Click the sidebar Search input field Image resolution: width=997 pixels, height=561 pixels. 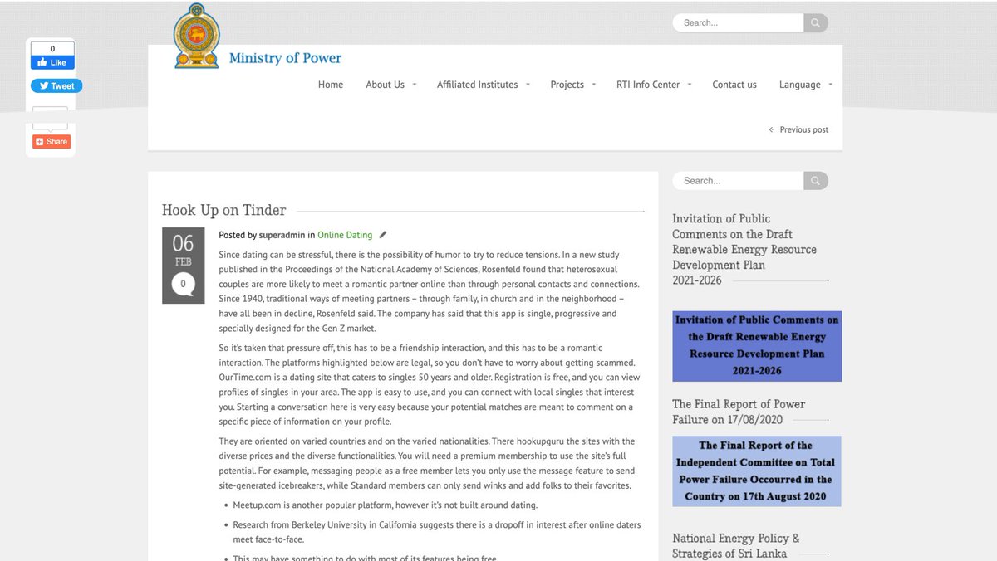[739, 180]
